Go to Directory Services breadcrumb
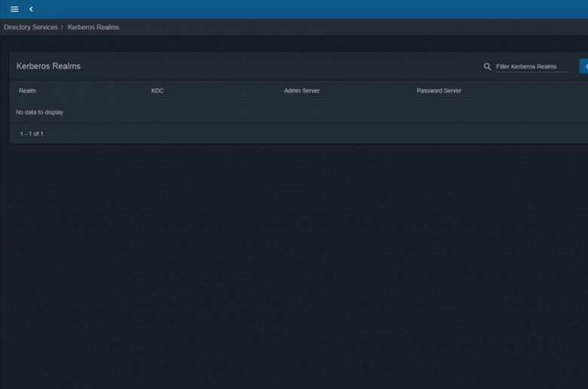 (x=31, y=27)
